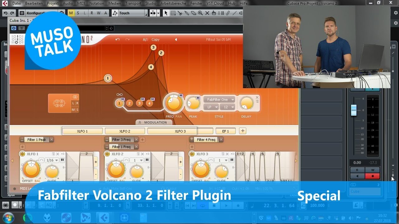Image resolution: width=399 pixels, height=224 pixels.
Task: Toggle global Solo S button in toolbar
Action: 78,13
